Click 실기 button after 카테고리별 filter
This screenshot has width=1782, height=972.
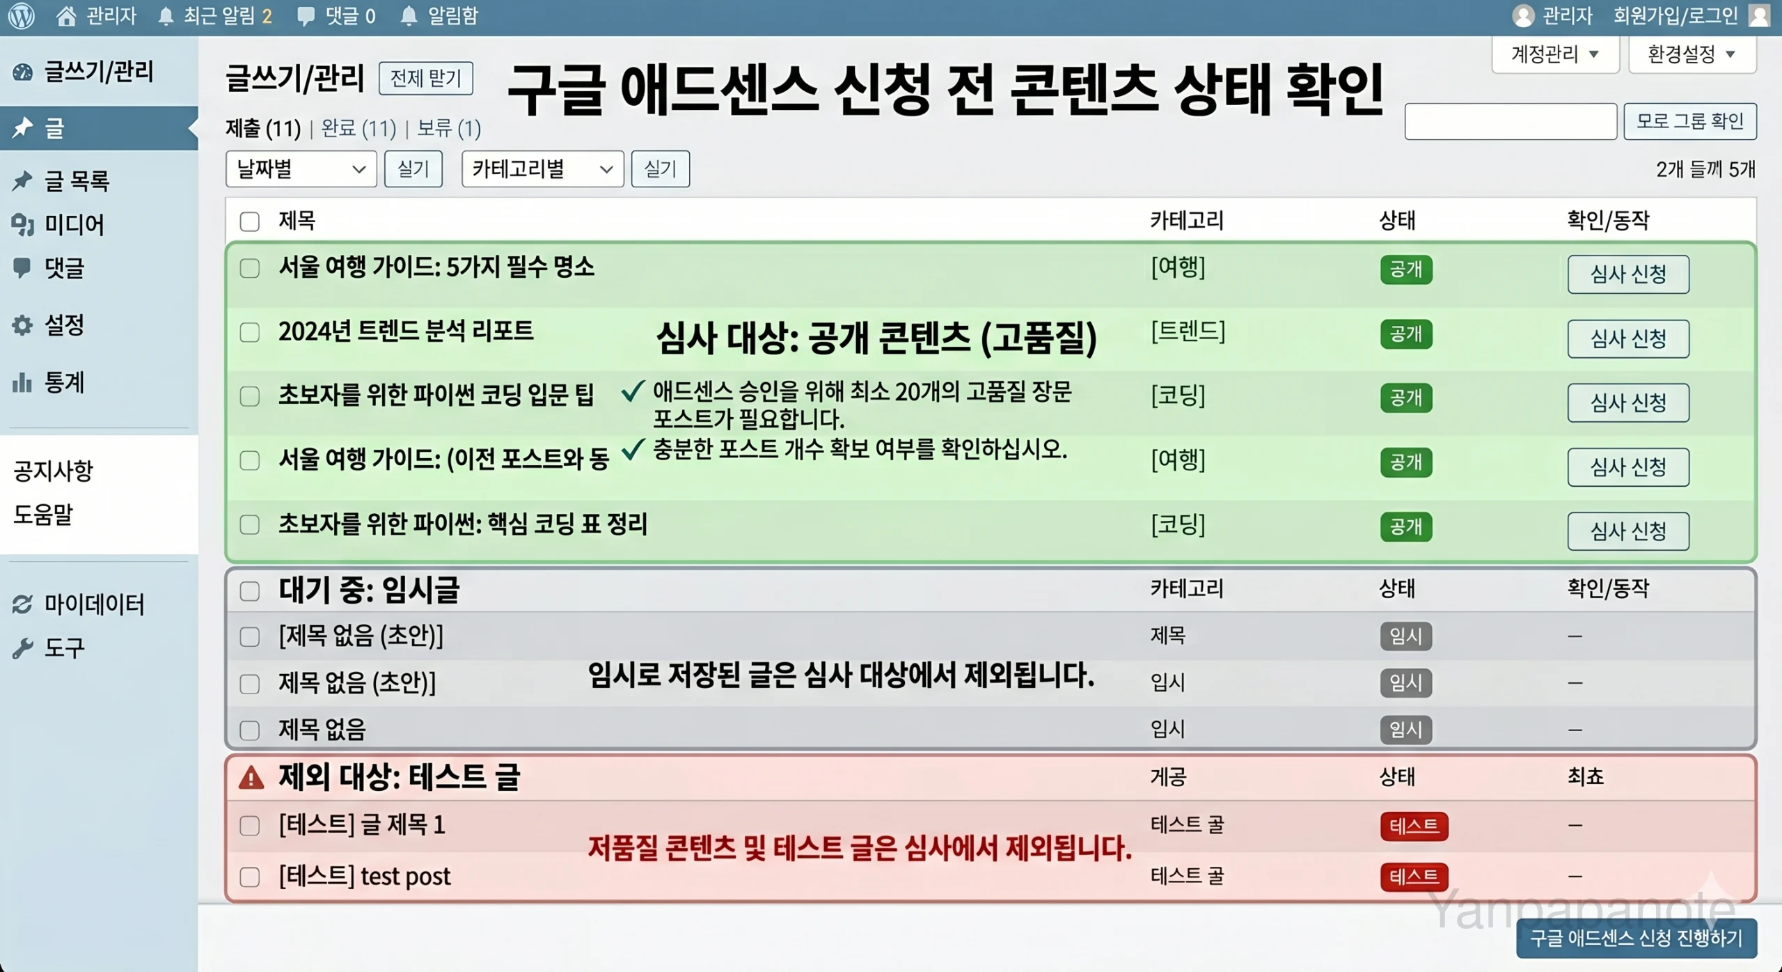(x=661, y=169)
